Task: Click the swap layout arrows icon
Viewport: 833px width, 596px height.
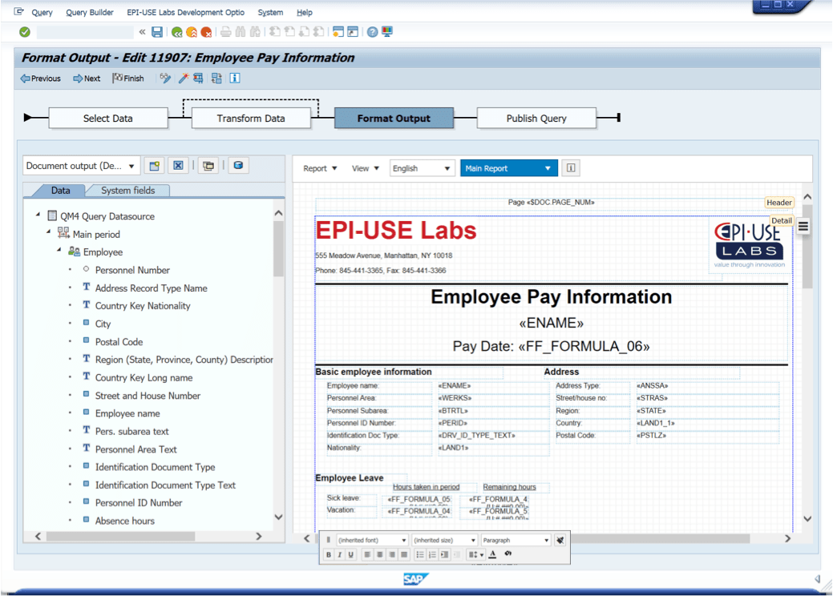Action: coord(216,79)
